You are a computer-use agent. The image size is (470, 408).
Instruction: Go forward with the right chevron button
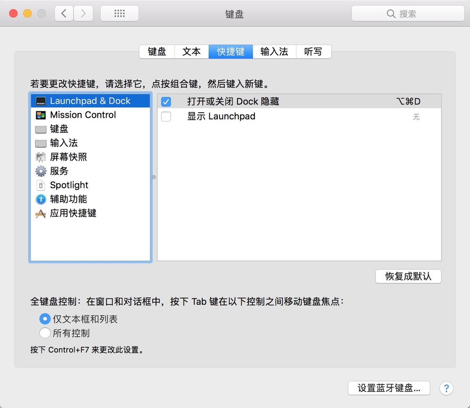coord(84,13)
